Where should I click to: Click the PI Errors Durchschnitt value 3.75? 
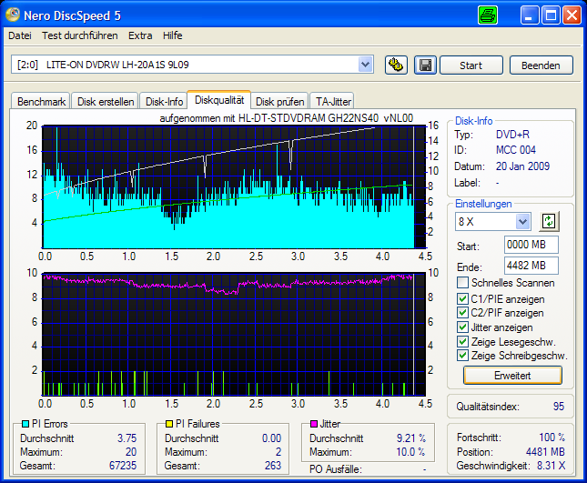[127, 438]
